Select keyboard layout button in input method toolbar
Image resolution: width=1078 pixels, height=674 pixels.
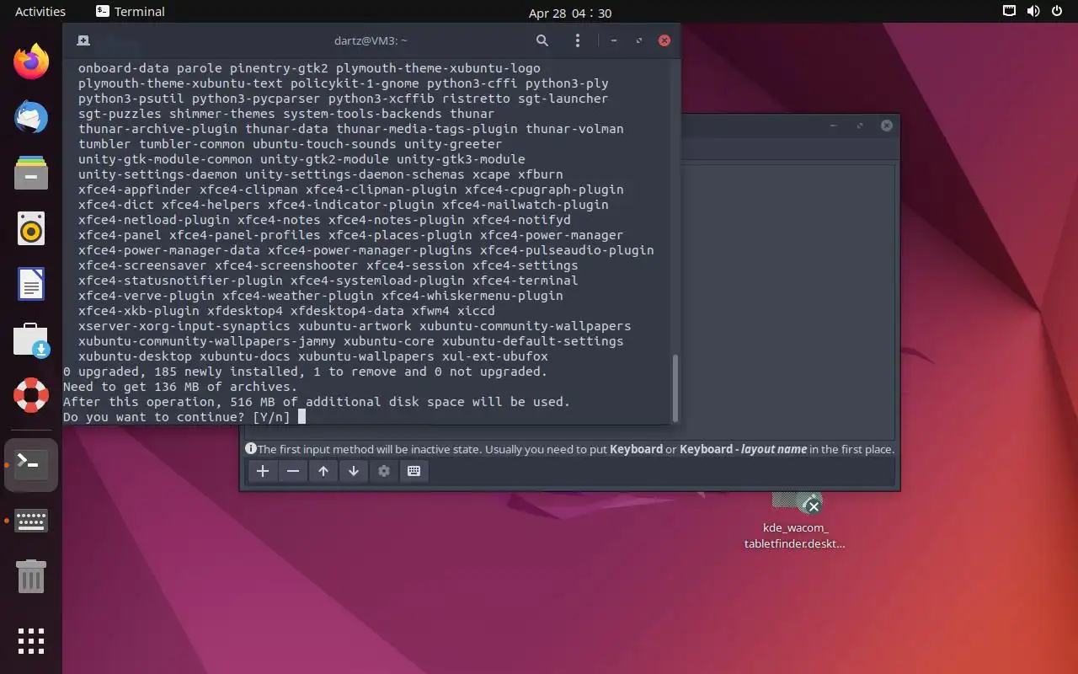point(414,471)
